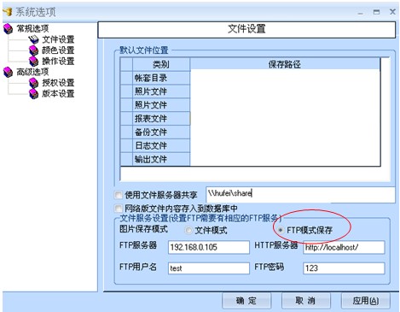This screenshot has height=312, width=400.
Task: Click the 确定 button
Action: 246,301
